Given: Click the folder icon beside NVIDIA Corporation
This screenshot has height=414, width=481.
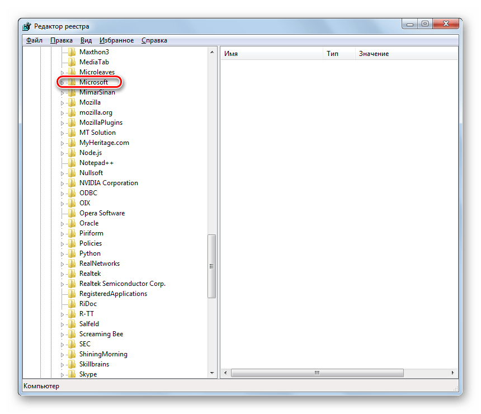Looking at the screenshot, I should pyautogui.click(x=71, y=183).
